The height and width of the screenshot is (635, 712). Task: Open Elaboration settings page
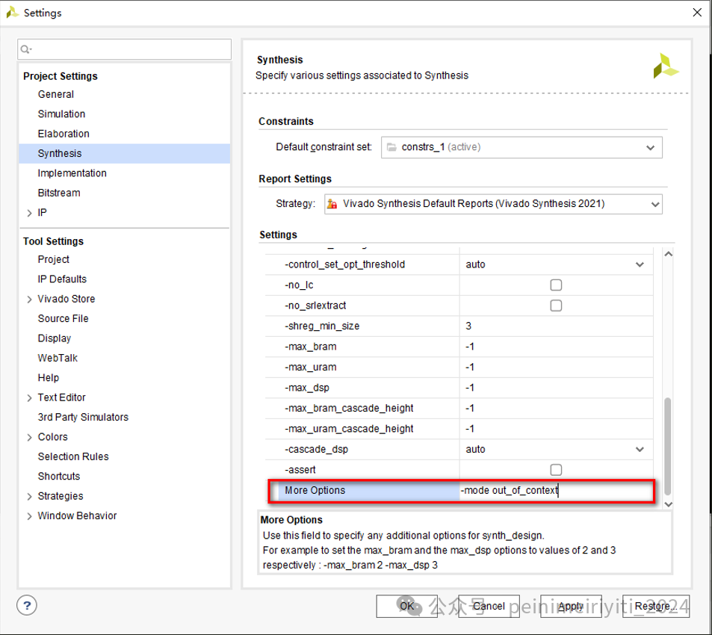(x=64, y=134)
